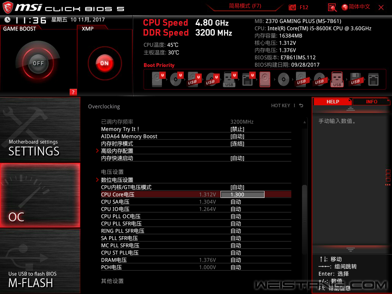Select the first optical disc boot device with U badge
This screenshot has height=294, width=392.
[x=176, y=80]
